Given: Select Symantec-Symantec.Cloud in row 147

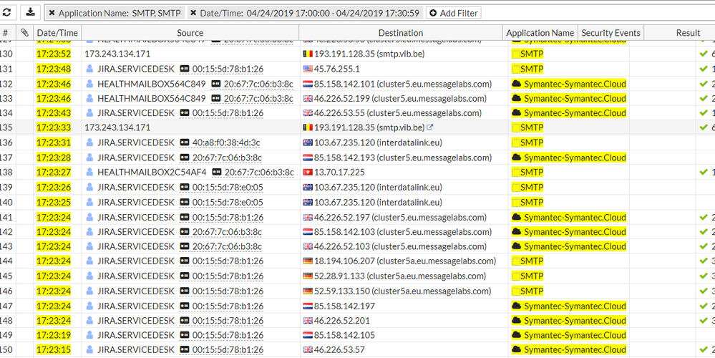Looking at the screenshot, I should (x=575, y=306).
